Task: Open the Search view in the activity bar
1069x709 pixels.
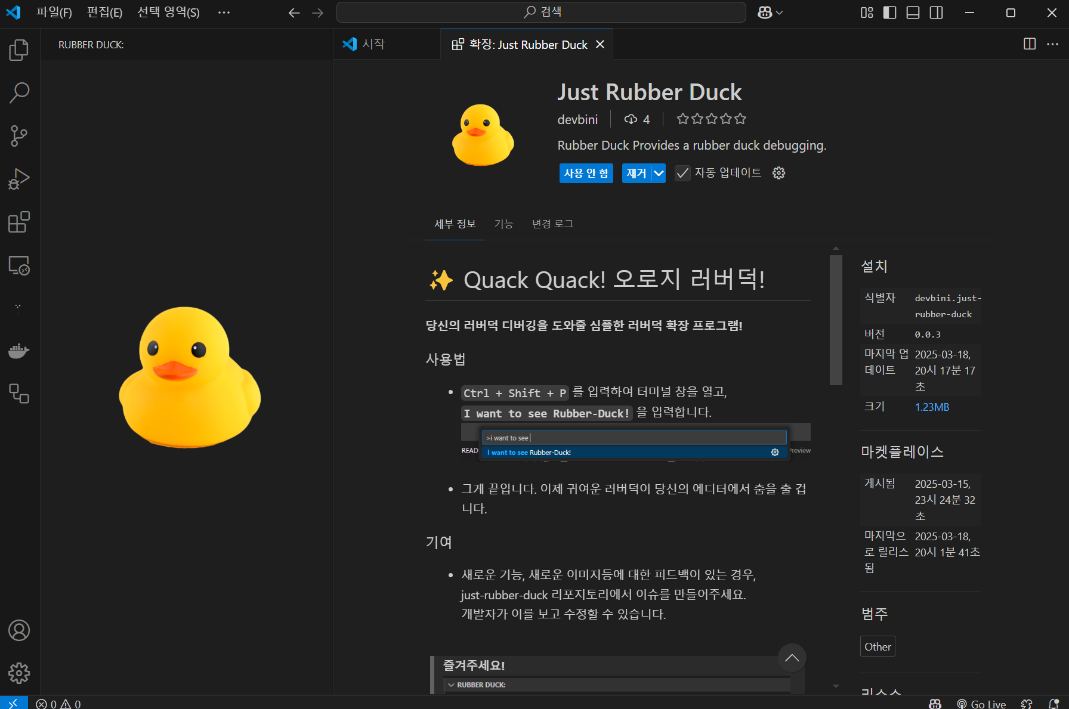Action: coord(19,93)
